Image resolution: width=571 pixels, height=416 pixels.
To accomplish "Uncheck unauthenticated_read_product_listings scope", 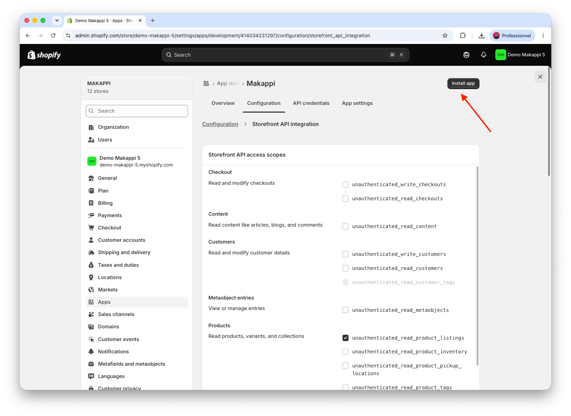I will click(346, 338).
